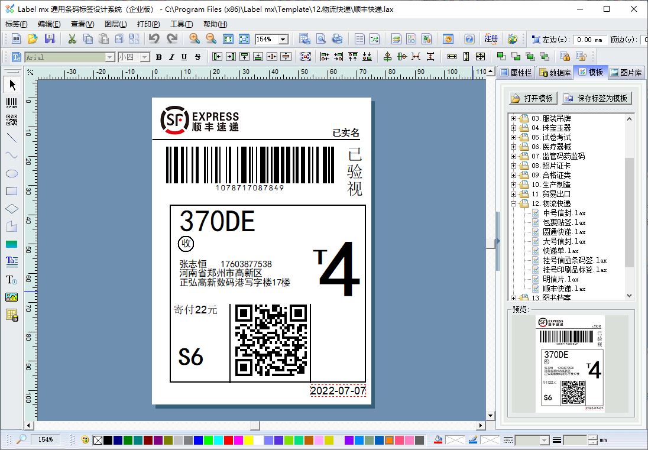Open the zoom 154% dropdown
The image size is (648, 450).
click(283, 39)
